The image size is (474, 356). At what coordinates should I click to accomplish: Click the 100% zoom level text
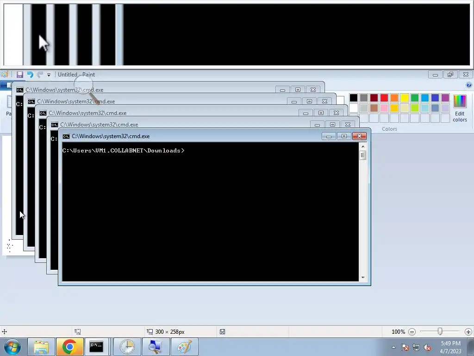[398, 332]
